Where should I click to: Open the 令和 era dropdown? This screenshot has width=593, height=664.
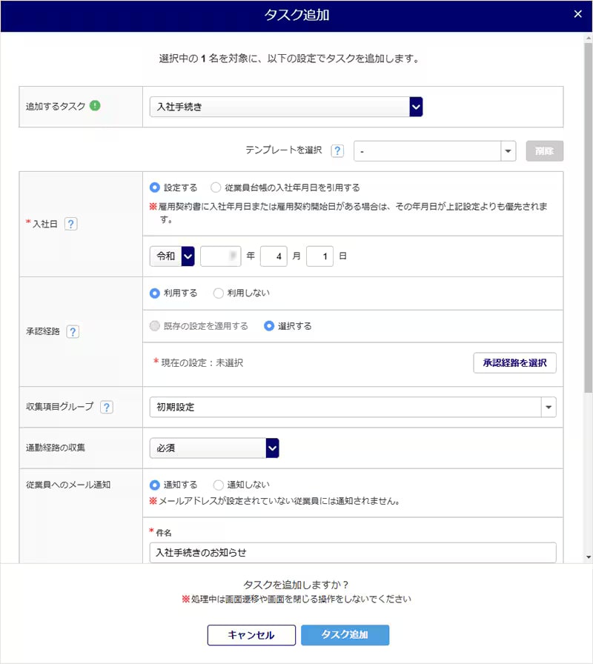[172, 256]
